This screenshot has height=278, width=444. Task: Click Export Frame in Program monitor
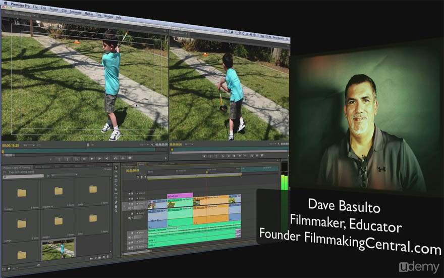pyautogui.click(x=262, y=156)
